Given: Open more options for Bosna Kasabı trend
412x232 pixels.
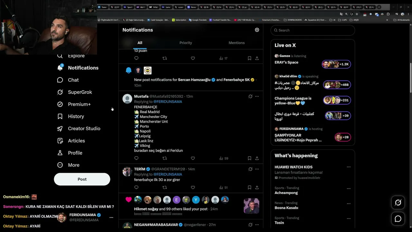Looking at the screenshot, I should click(x=349, y=204).
